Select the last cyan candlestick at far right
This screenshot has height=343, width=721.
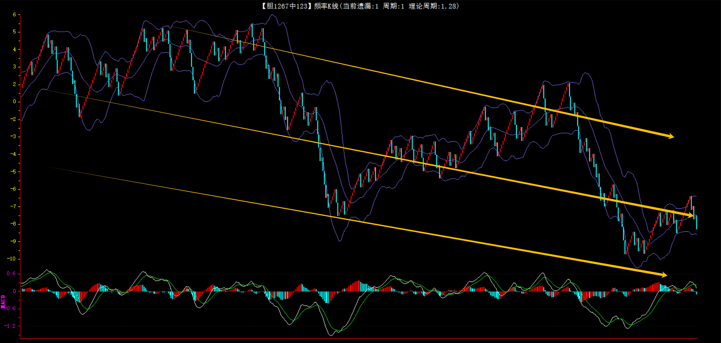point(697,222)
